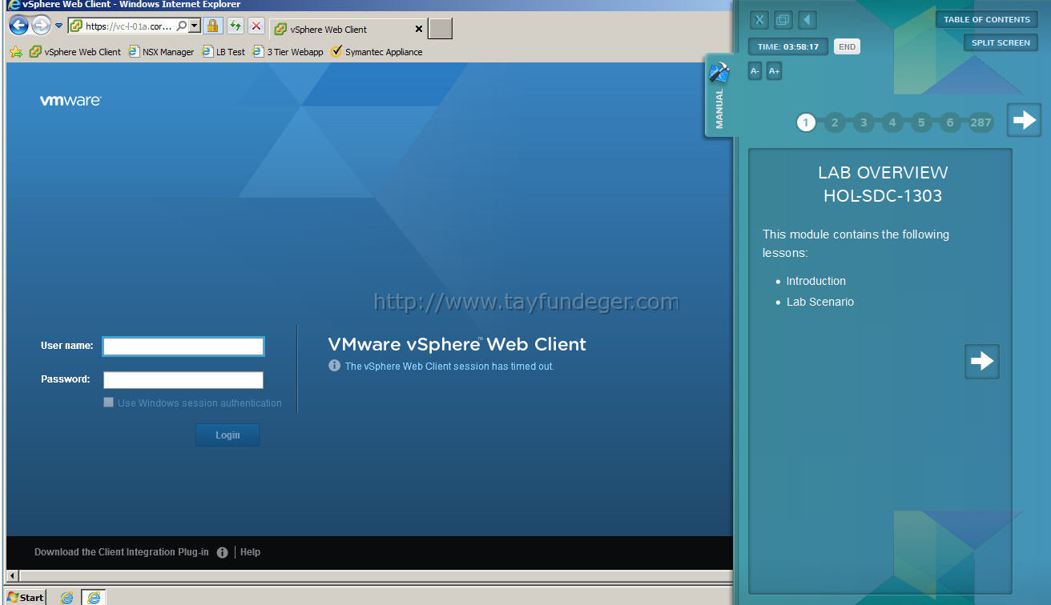Switch to the active Internet Explorer taskbar window

[94, 597]
